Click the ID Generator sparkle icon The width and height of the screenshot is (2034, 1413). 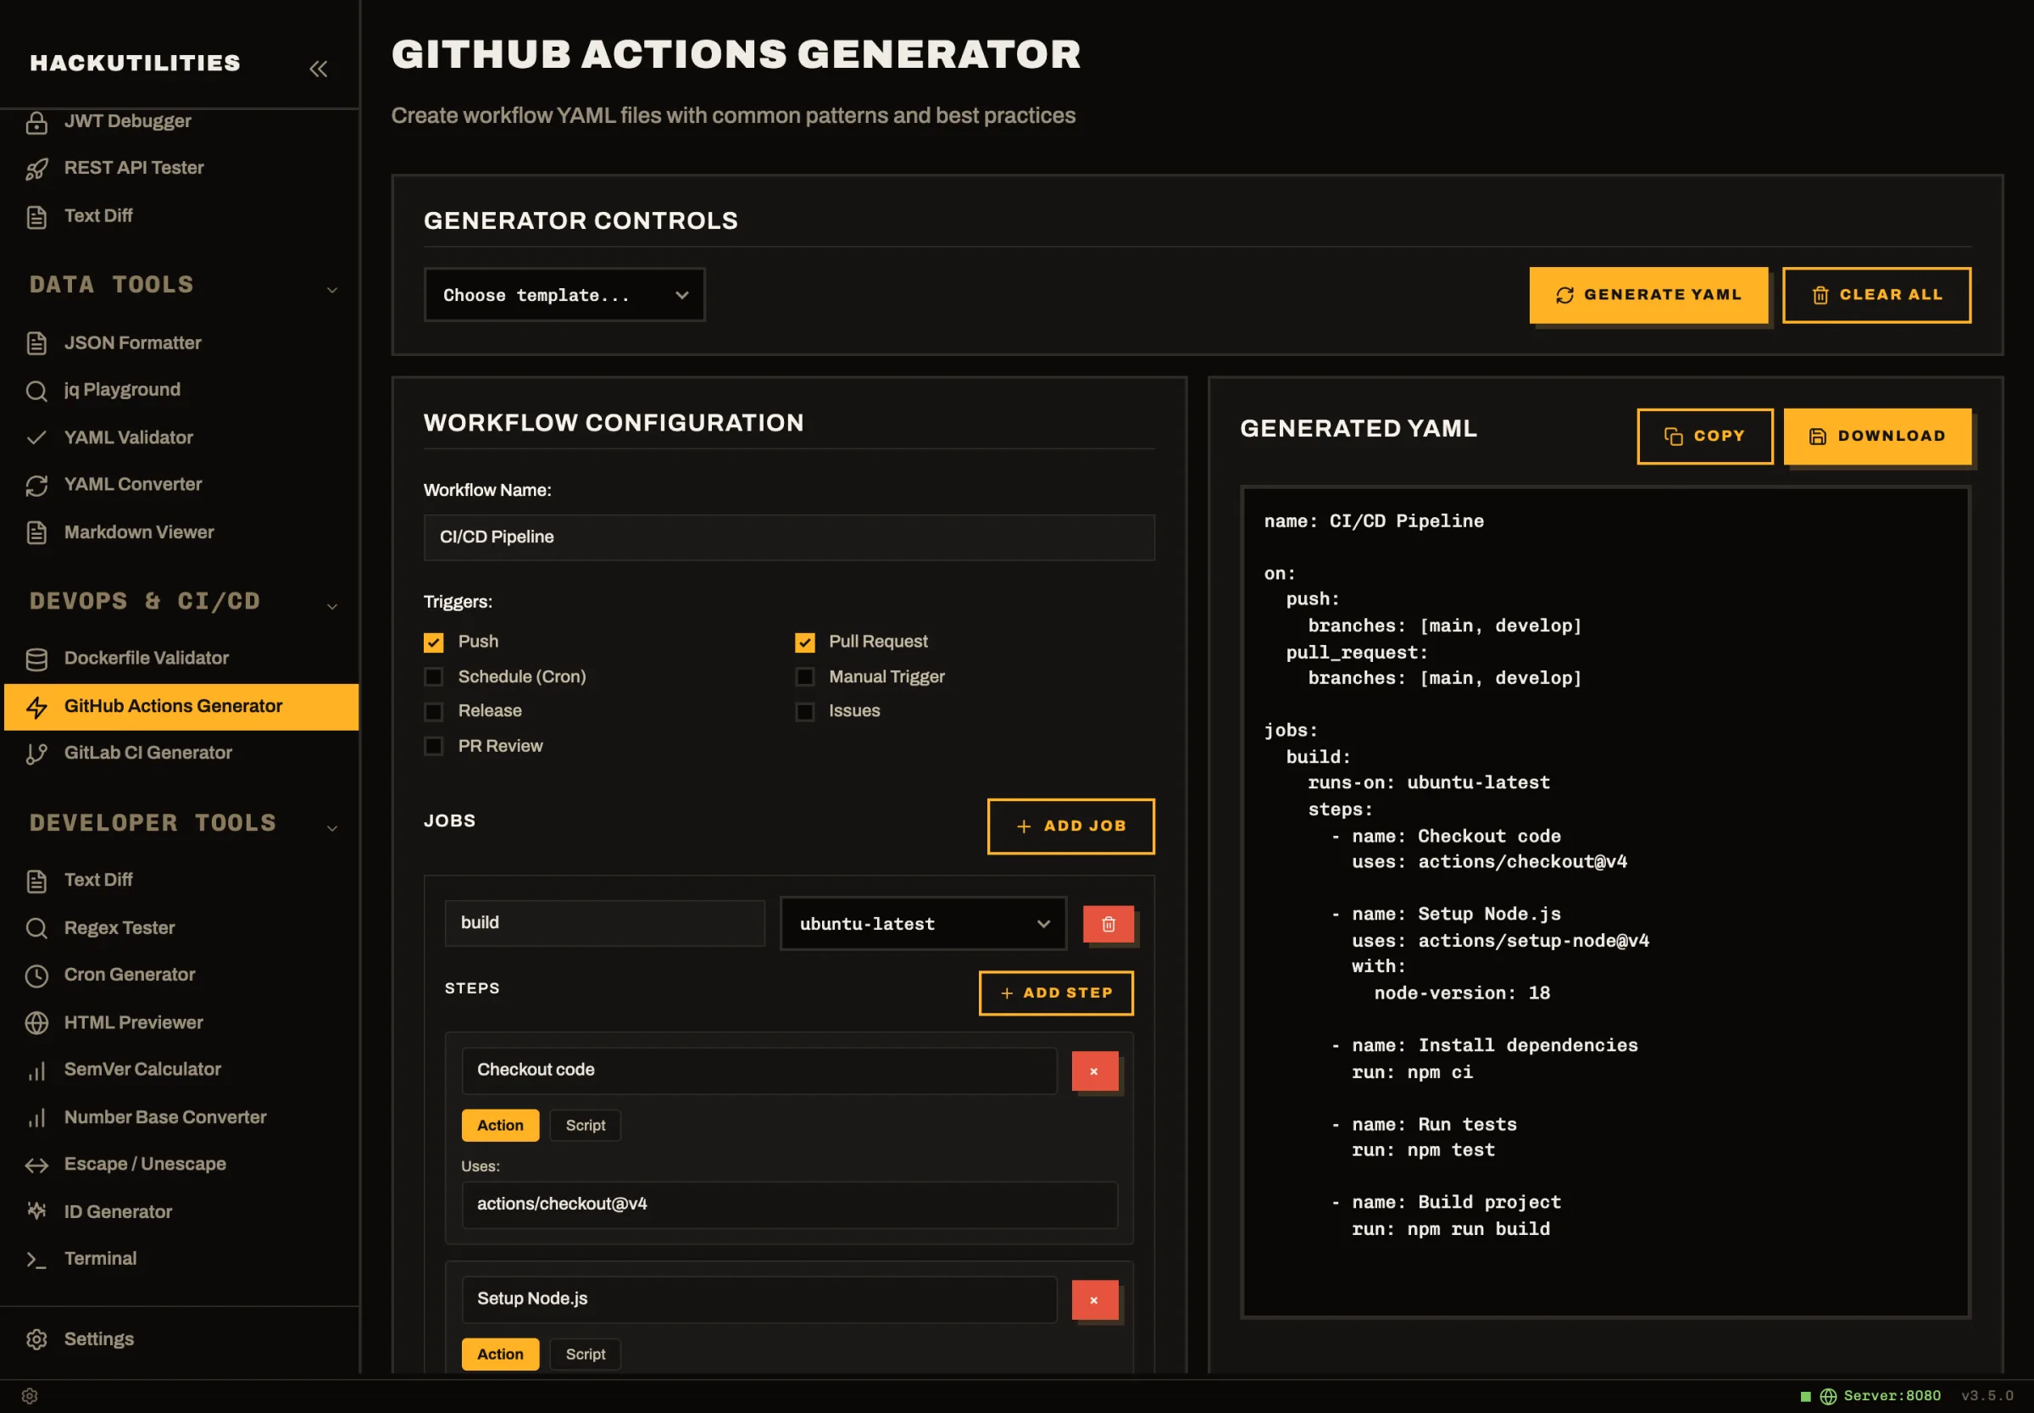click(36, 1211)
